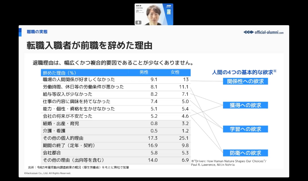Select the 会社の将来が不安だった row label
The image size is (308, 181).
coord(68,116)
